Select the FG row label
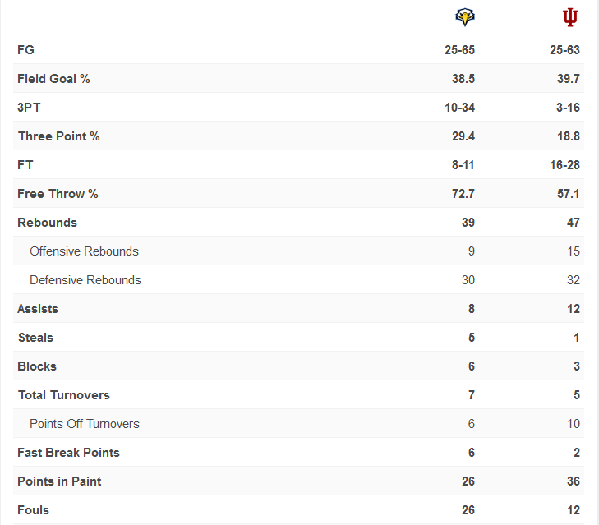This screenshot has width=599, height=525. pyautogui.click(x=25, y=50)
